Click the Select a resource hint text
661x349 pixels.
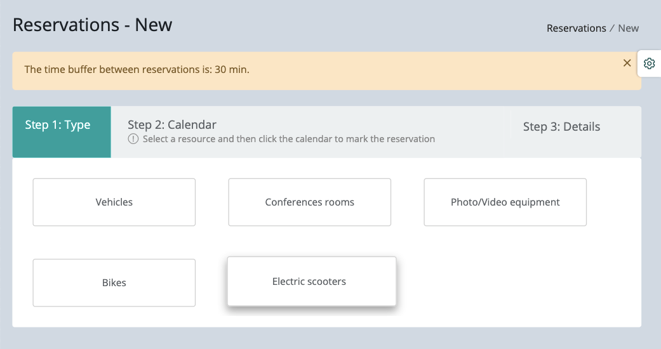(289, 139)
